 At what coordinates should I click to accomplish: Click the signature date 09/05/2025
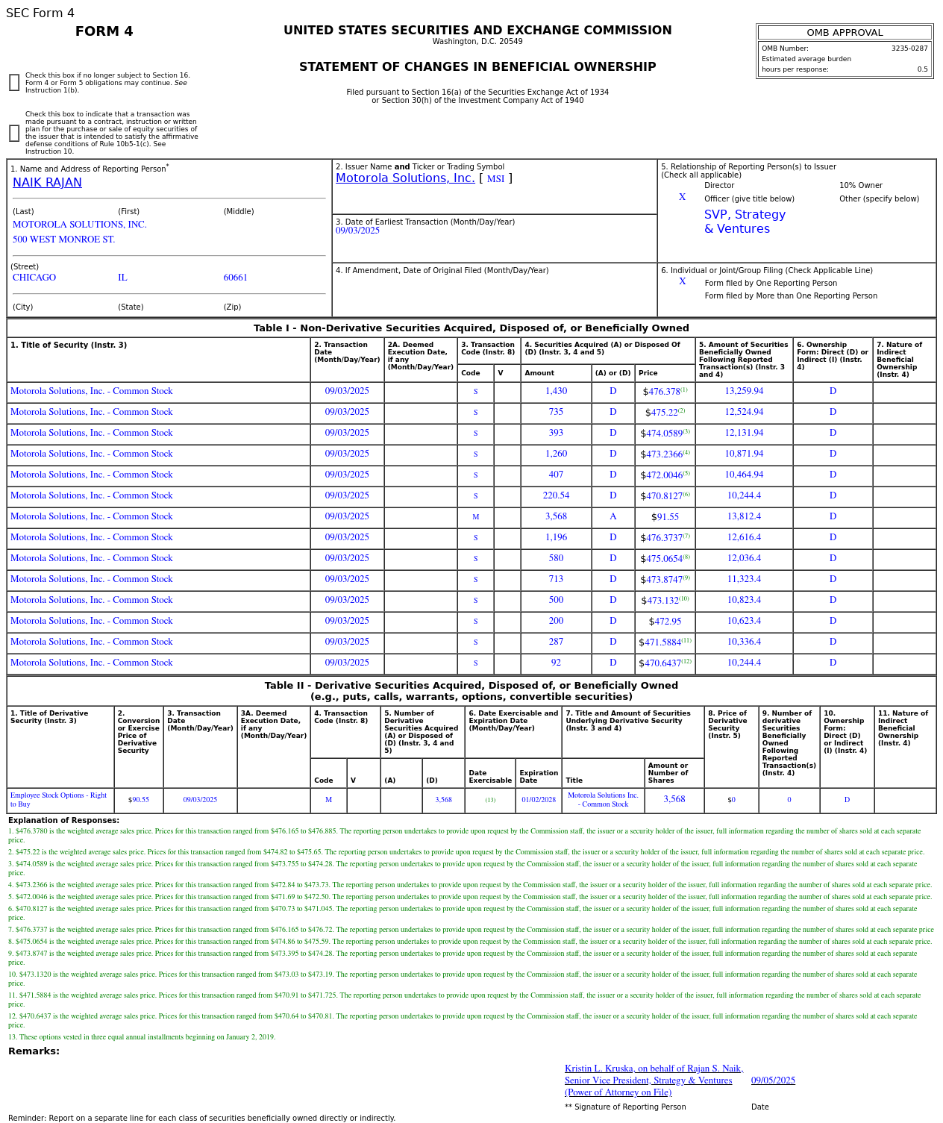[x=773, y=1080]
